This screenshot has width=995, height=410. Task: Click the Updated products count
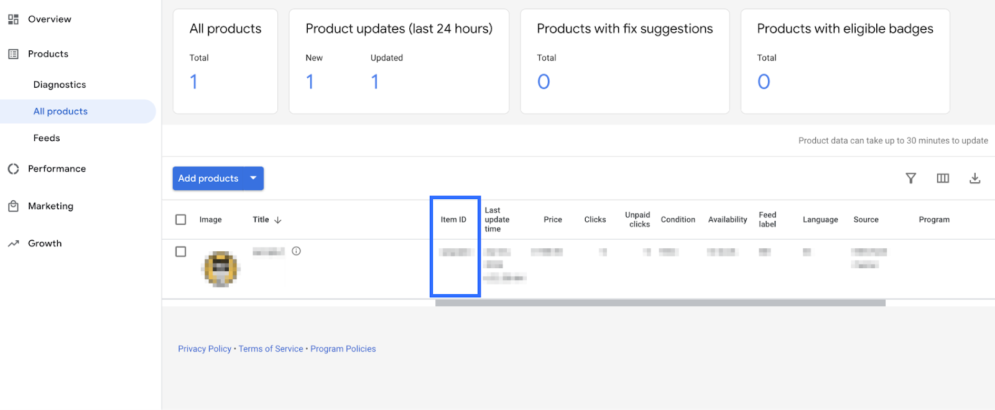click(x=375, y=82)
